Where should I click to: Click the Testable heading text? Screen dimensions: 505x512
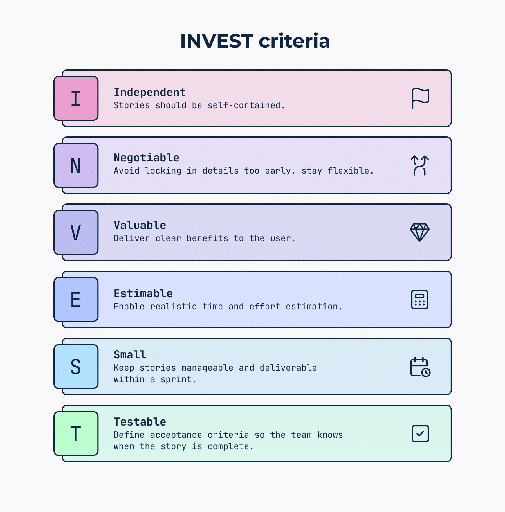click(x=140, y=422)
